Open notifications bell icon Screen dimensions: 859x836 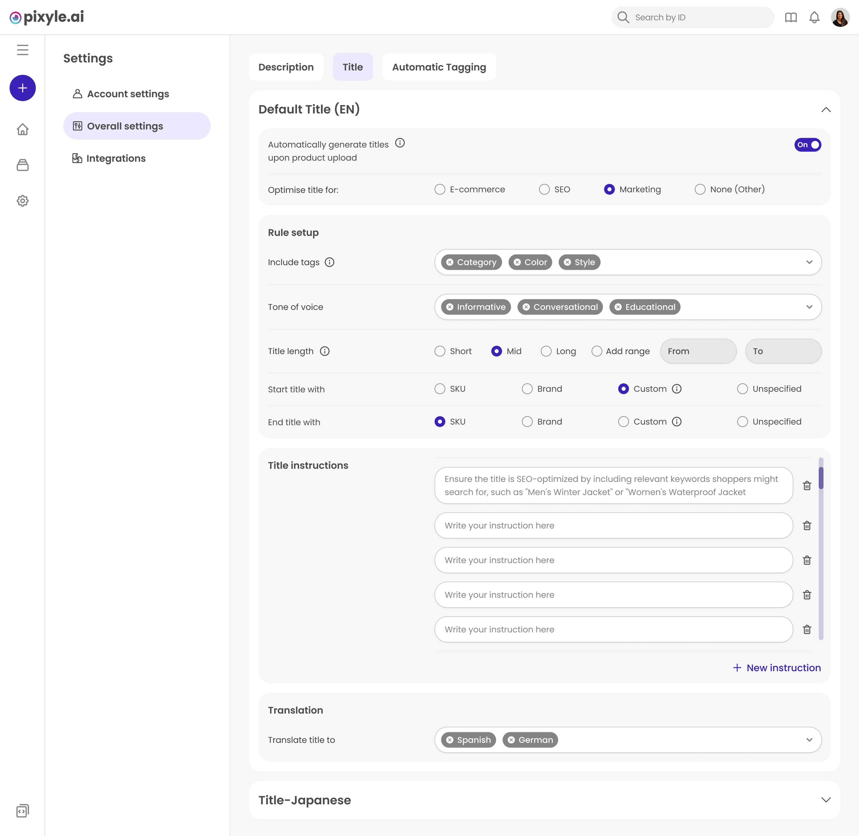814,18
